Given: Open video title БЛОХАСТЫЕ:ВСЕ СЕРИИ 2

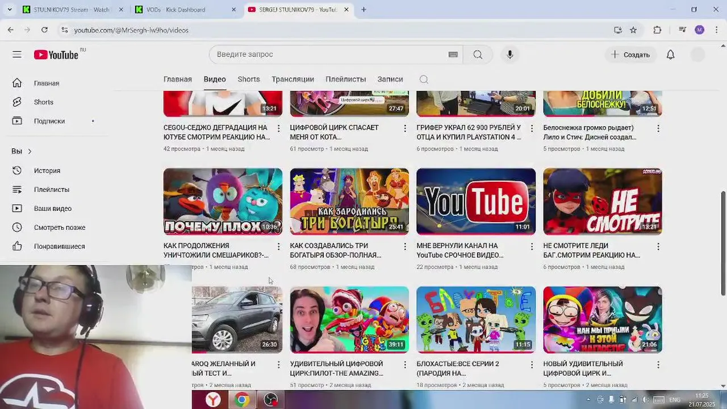Looking at the screenshot, I should click(458, 368).
